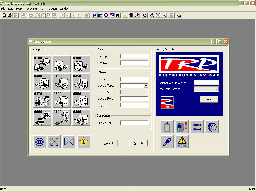Click Search button in TRP catalog panel
This screenshot has height=192, width=256.
(209, 99)
